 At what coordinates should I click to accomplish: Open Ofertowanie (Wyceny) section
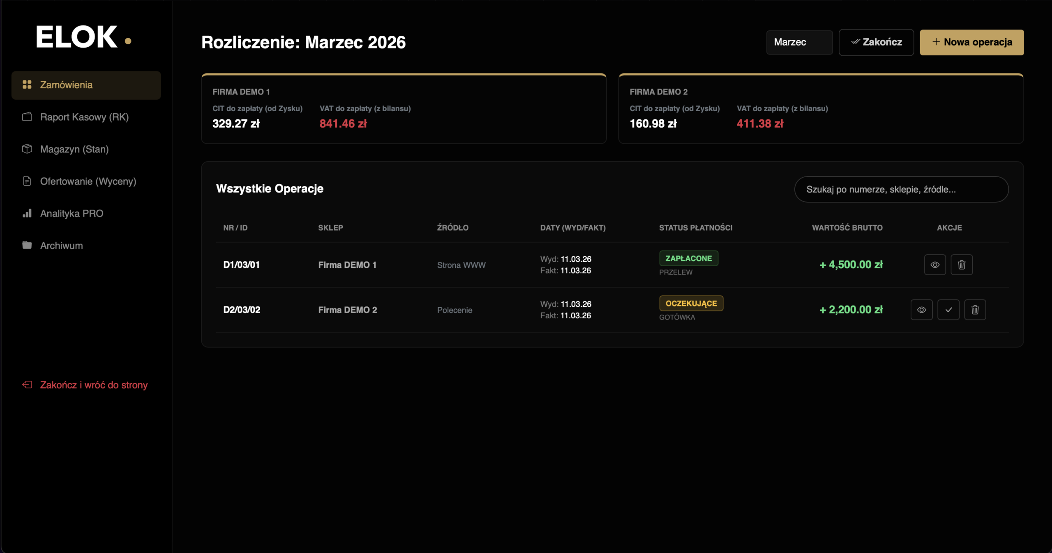[x=88, y=181]
